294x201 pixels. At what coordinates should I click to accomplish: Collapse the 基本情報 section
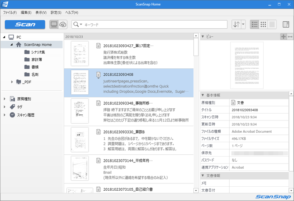pos(203,95)
